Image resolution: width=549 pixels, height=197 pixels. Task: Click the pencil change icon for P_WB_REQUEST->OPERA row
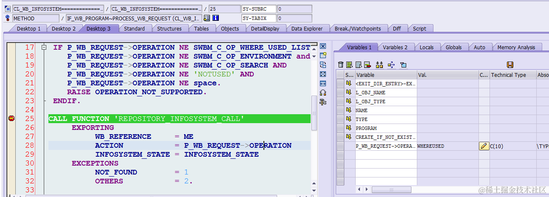click(x=484, y=146)
